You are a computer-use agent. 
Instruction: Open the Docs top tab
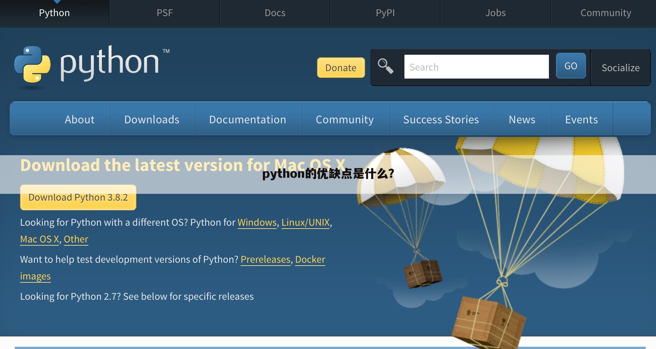tap(275, 13)
